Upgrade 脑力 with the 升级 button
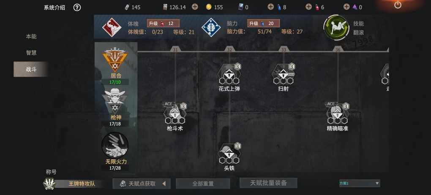The width and height of the screenshot is (431, 195). tap(263, 23)
